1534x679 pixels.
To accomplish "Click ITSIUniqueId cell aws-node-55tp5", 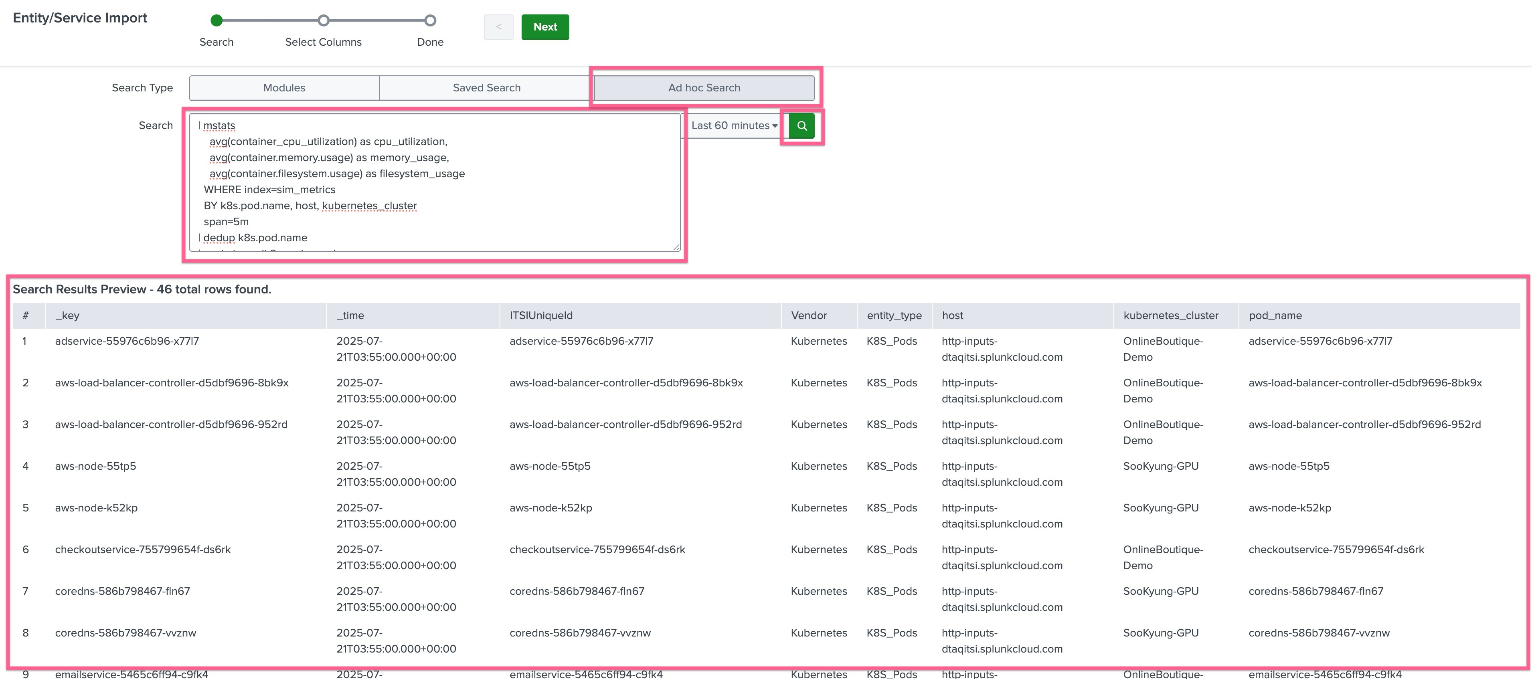I will pyautogui.click(x=550, y=466).
